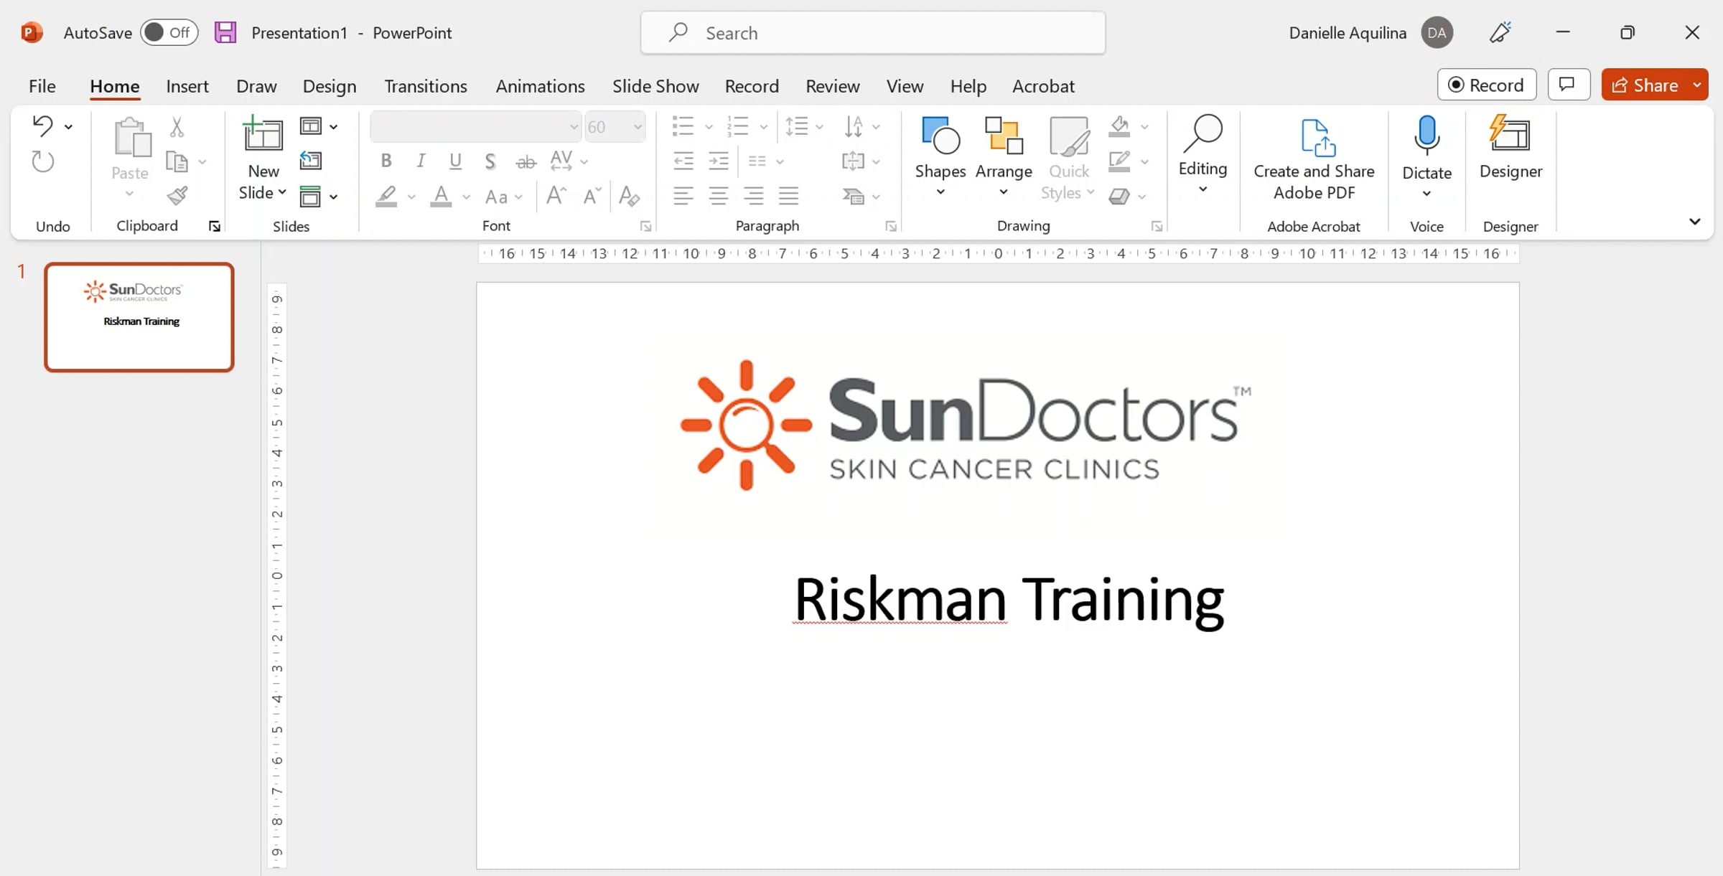
Task: Open the Font name combo box
Action: [475, 127]
